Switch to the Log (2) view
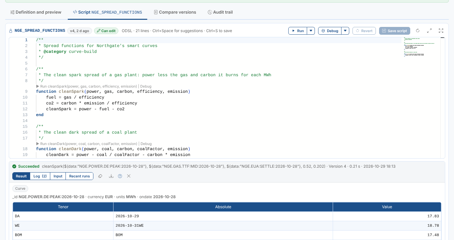This screenshot has height=240, width=454. (x=40, y=176)
